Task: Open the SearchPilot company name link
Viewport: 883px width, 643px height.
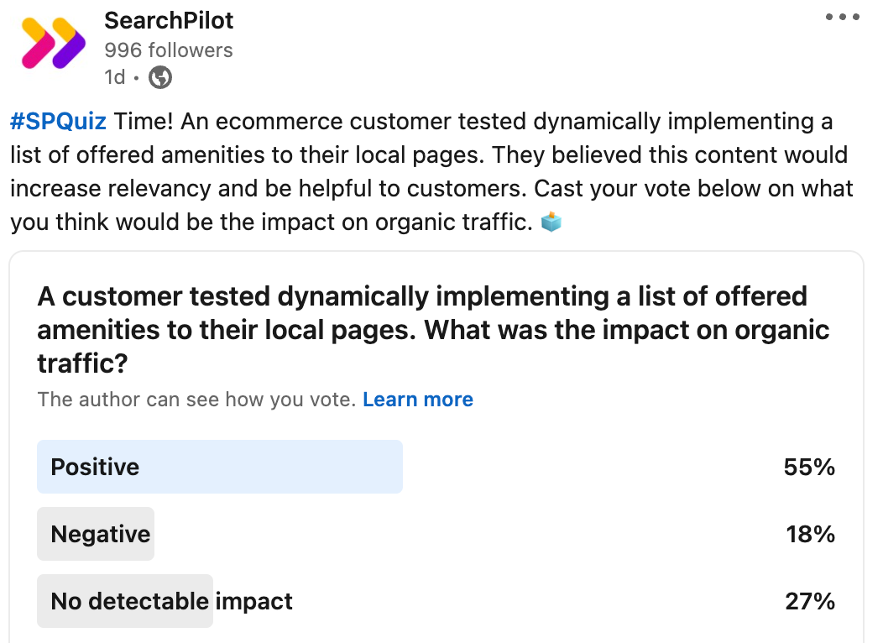Action: coord(169,21)
